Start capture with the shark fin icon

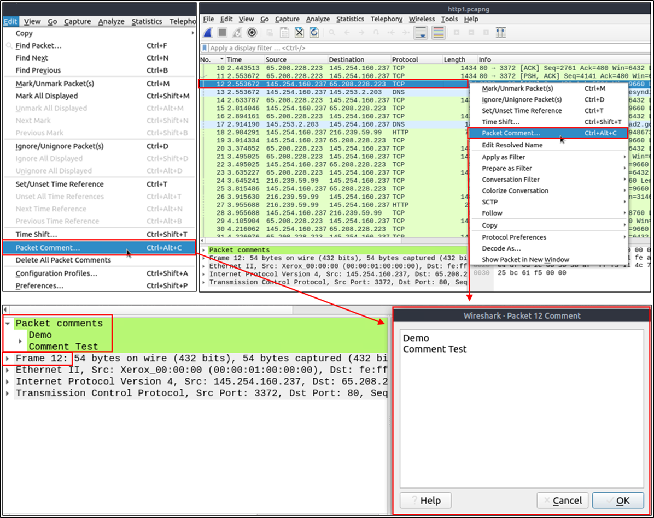pos(208,33)
